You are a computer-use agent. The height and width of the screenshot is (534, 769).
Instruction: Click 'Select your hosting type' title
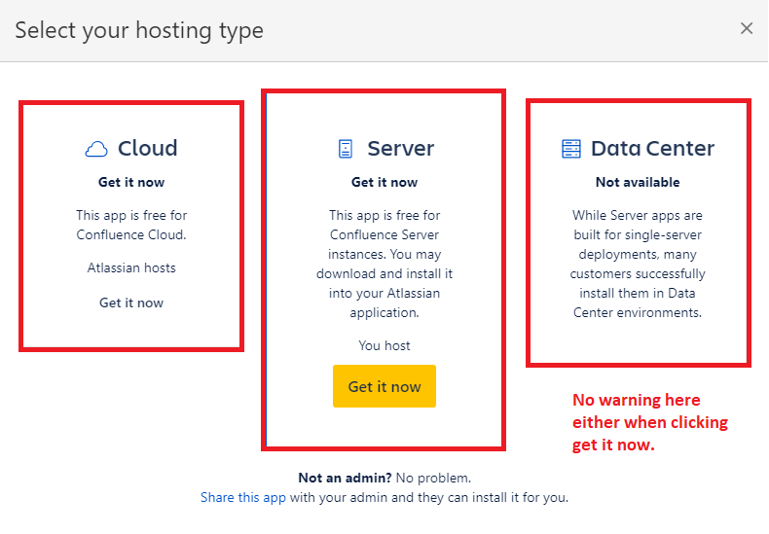point(139,30)
